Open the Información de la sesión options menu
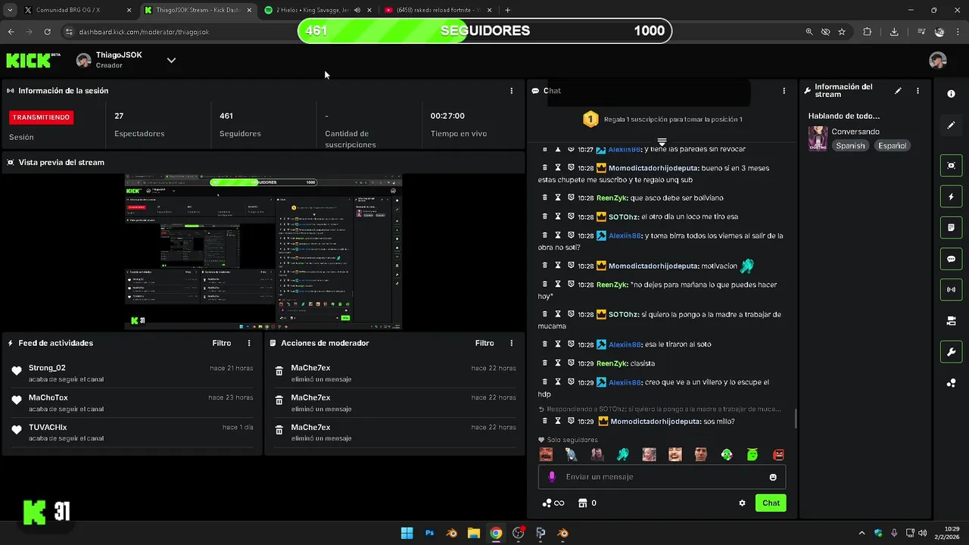The height and width of the screenshot is (545, 969). pyautogui.click(x=512, y=91)
